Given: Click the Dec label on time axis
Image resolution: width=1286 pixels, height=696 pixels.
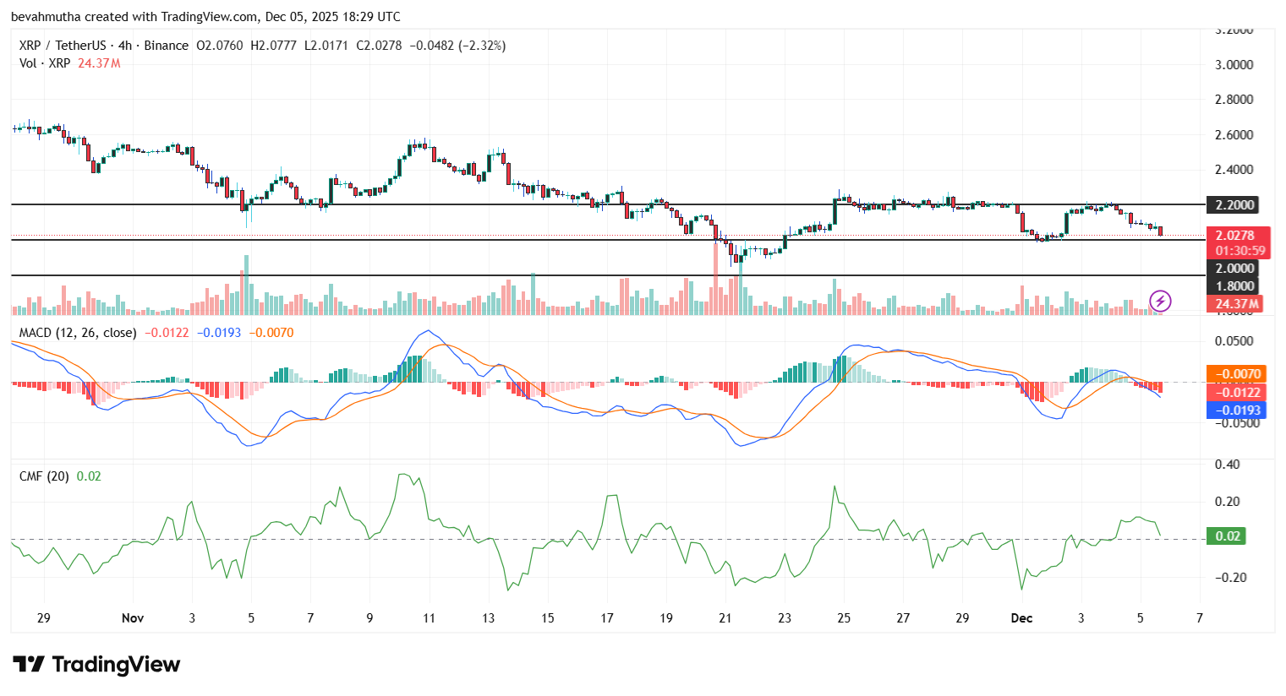Looking at the screenshot, I should tap(1021, 618).
